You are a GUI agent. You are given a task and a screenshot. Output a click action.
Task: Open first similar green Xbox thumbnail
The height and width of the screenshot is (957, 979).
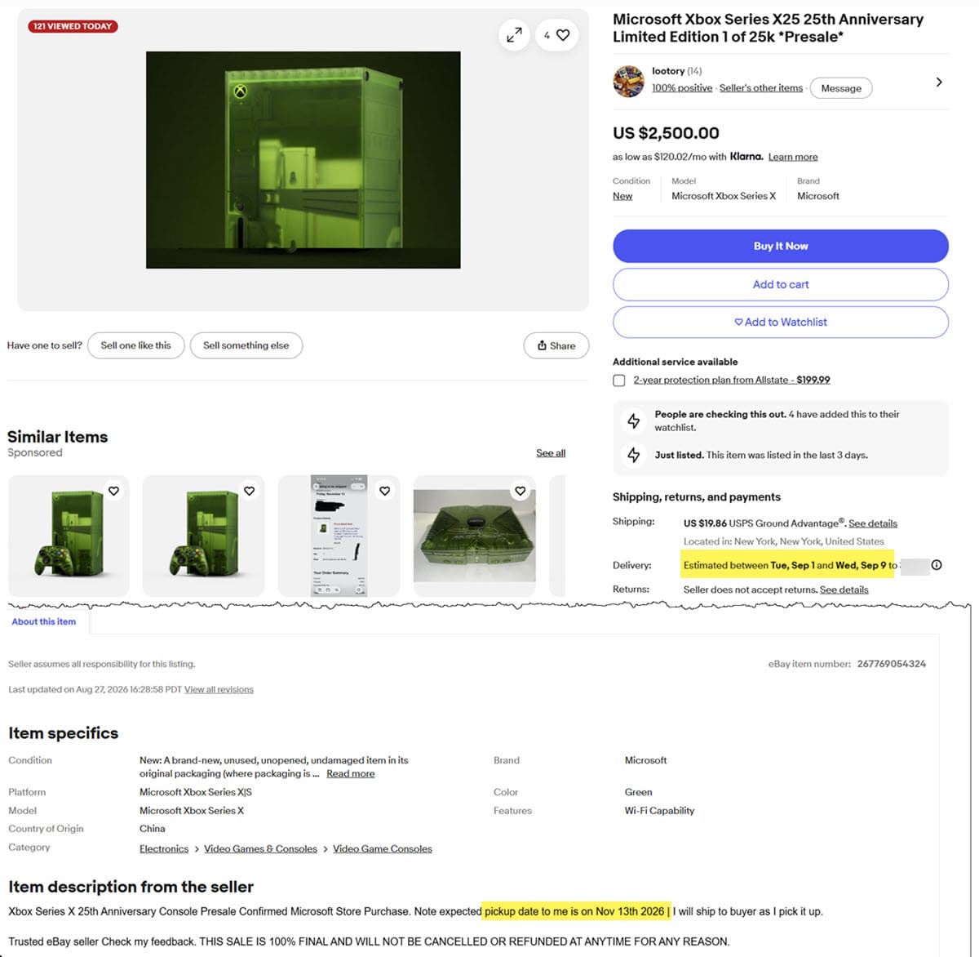coord(69,536)
